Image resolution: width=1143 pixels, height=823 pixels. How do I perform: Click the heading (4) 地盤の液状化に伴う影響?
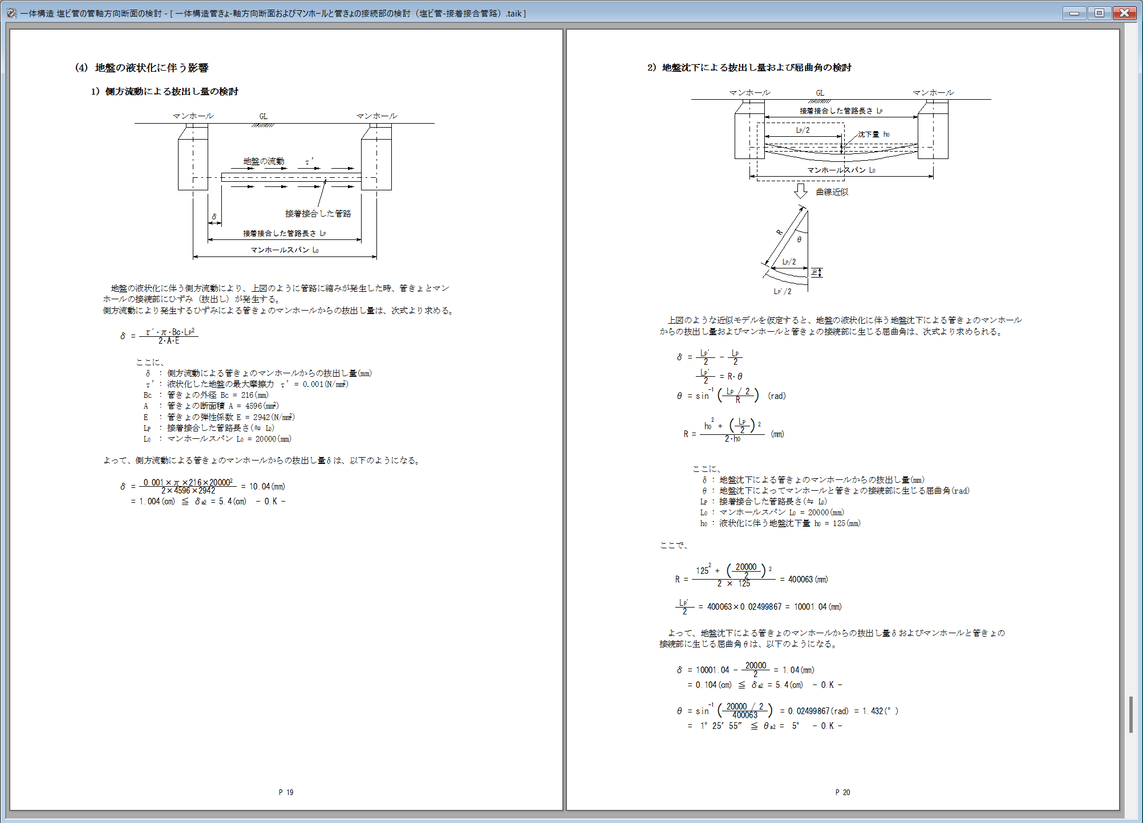pyautogui.click(x=142, y=68)
